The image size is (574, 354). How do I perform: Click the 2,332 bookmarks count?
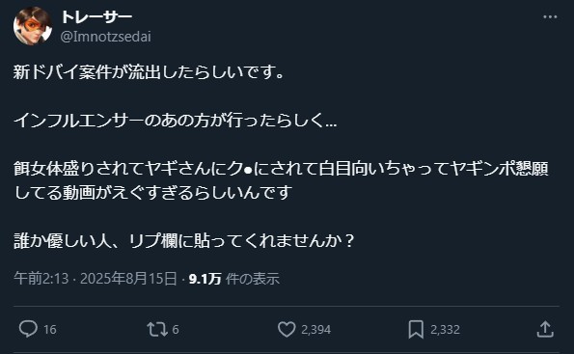coord(445,330)
